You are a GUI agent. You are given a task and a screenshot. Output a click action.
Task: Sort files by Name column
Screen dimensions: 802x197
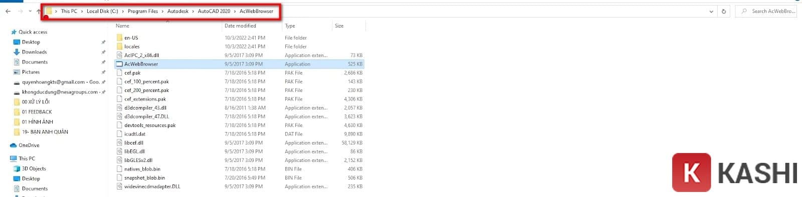click(x=122, y=25)
